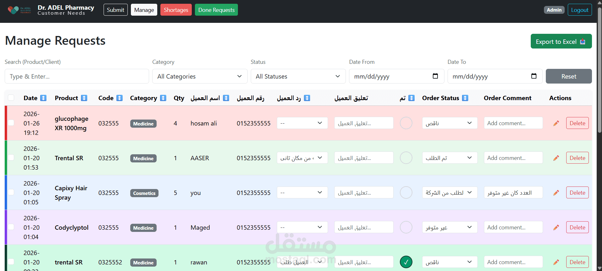This screenshot has height=271, width=602.
Task: Mark hosam ali request as done circle
Action: 406,123
